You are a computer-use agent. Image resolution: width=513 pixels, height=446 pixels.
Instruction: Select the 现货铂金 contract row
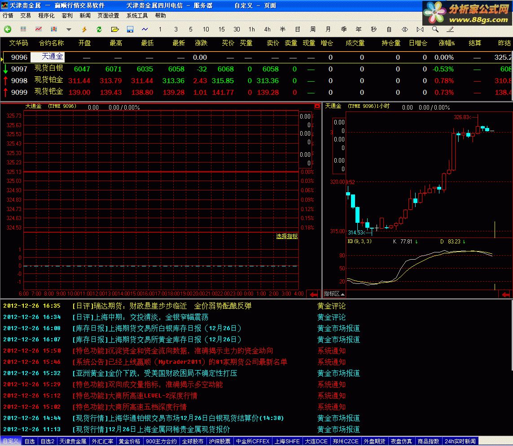(257, 80)
